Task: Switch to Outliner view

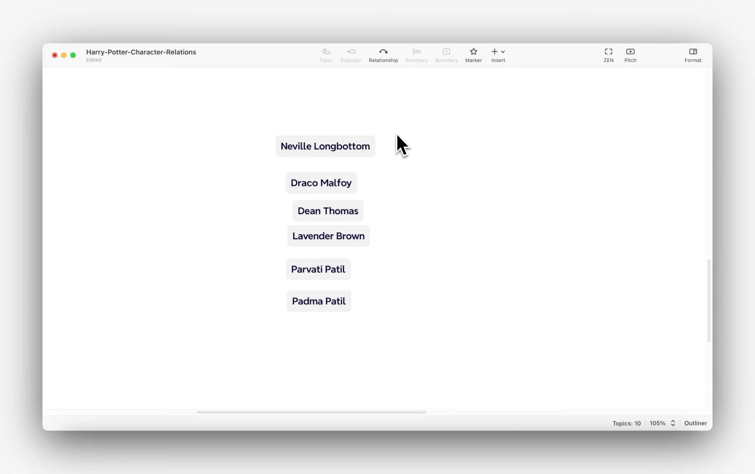Action: [x=695, y=423]
